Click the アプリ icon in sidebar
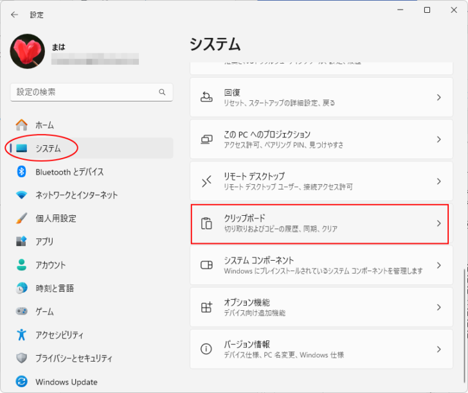 21,241
